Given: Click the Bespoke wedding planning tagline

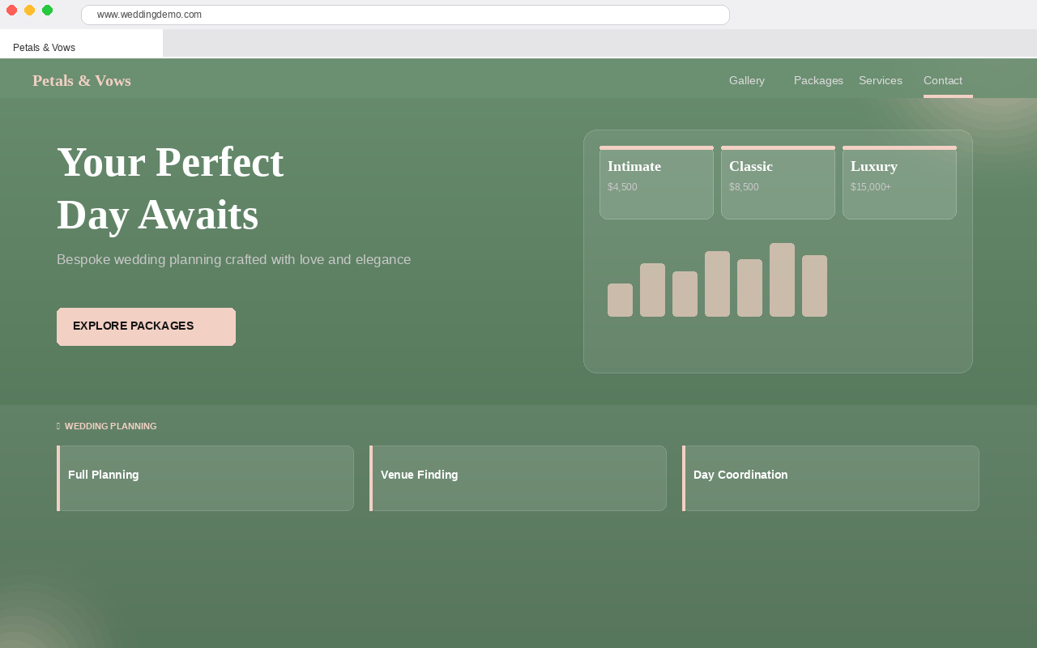Looking at the screenshot, I should point(233,260).
